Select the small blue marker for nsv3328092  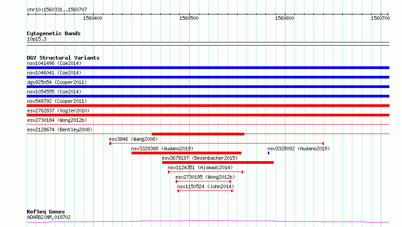click(268, 153)
